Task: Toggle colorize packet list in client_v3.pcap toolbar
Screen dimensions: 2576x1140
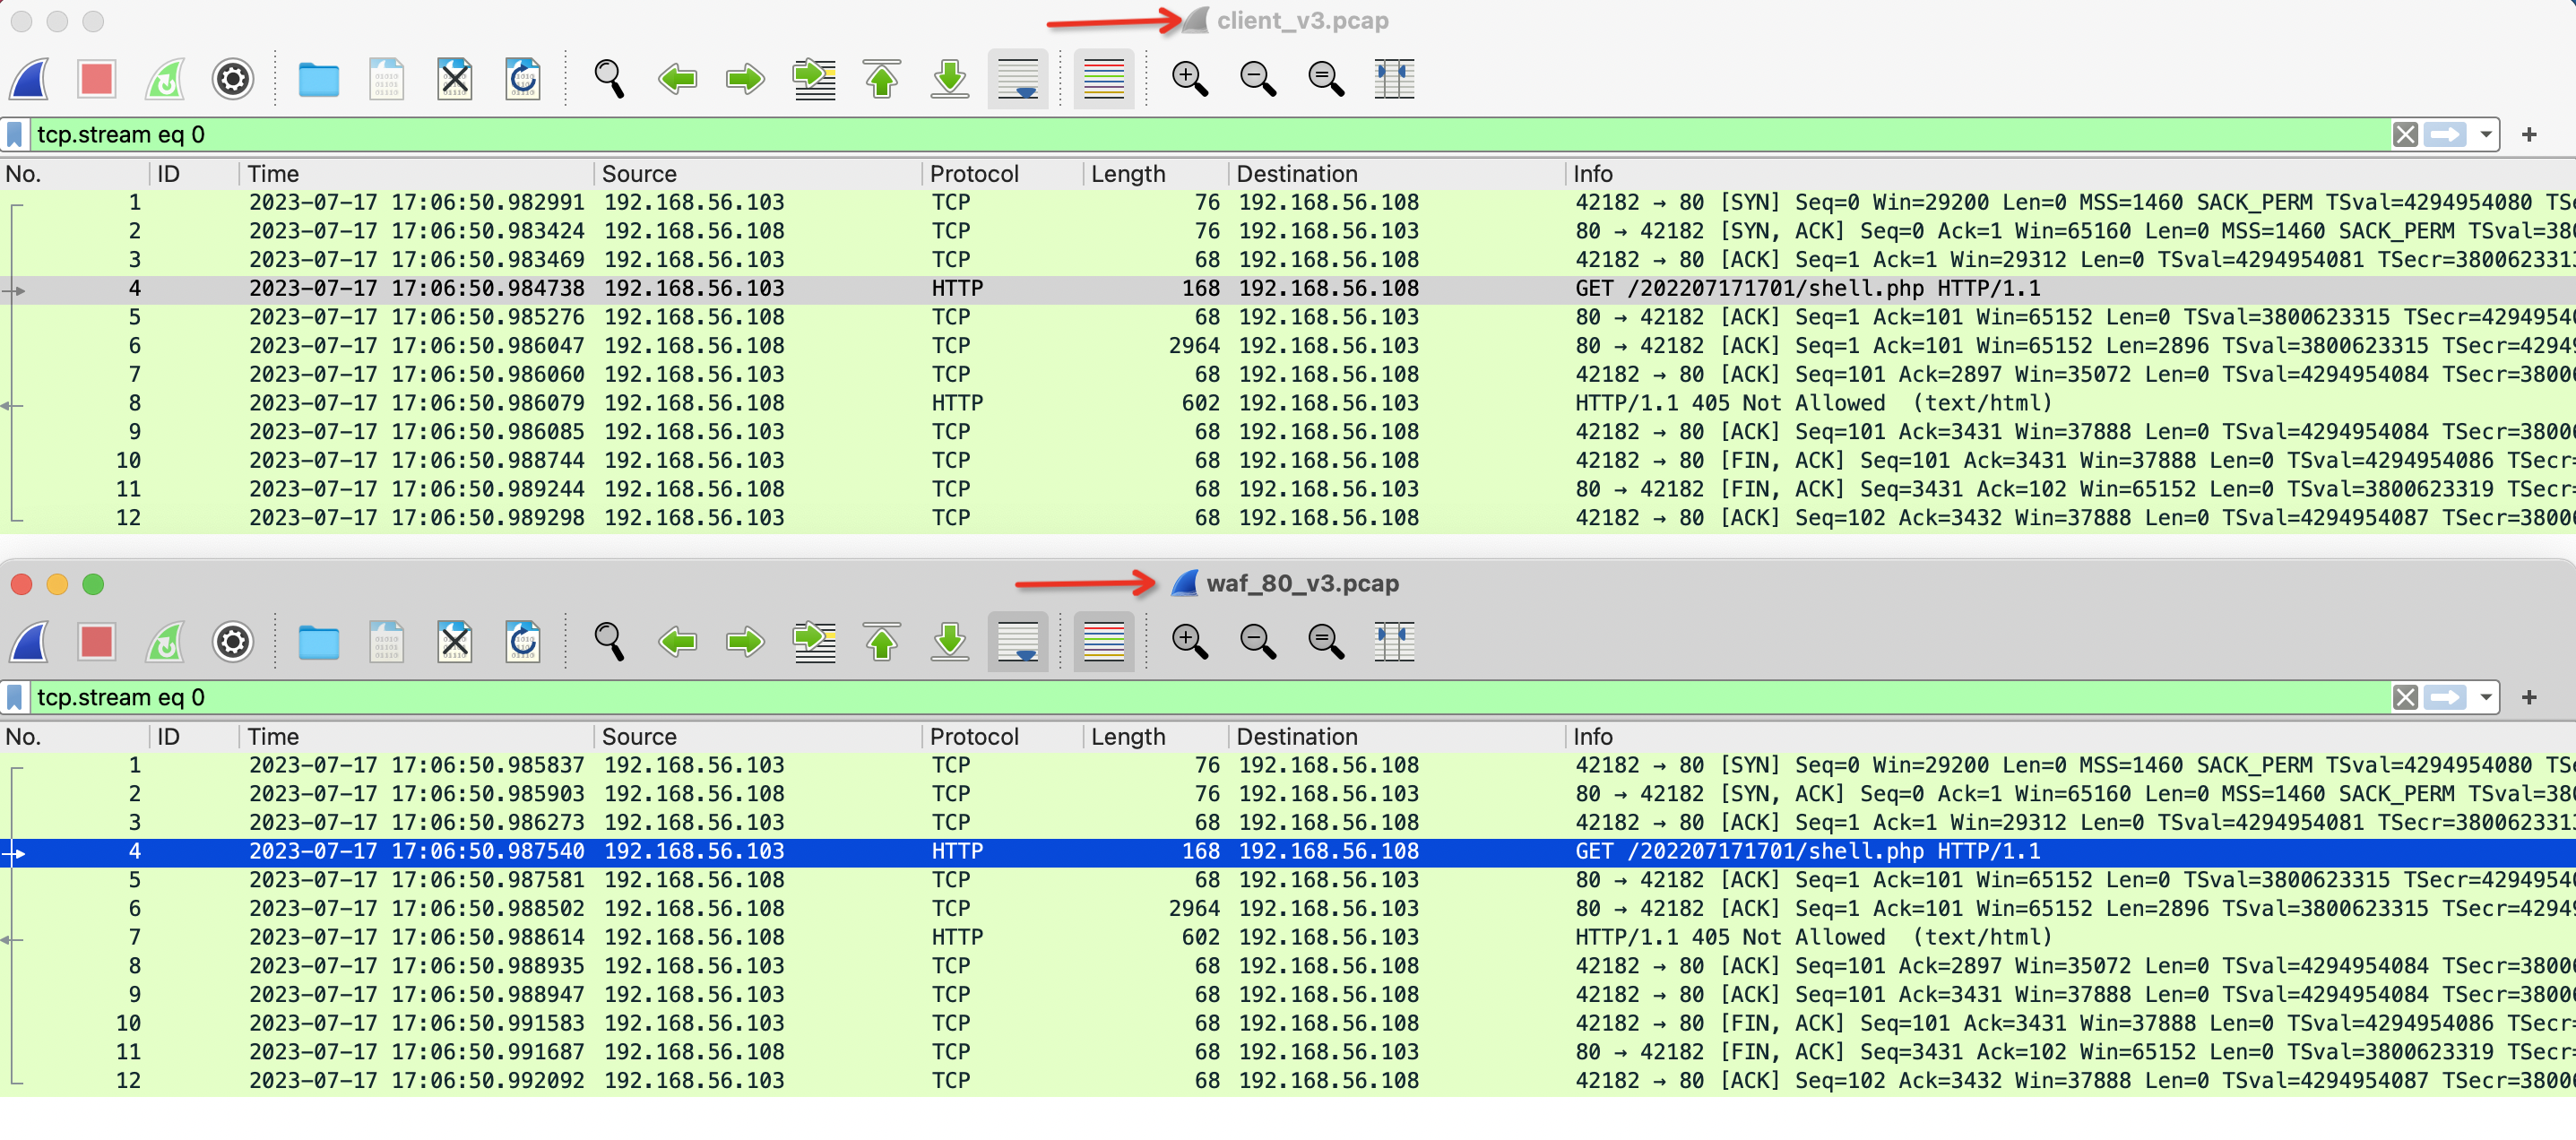Action: tap(1104, 79)
